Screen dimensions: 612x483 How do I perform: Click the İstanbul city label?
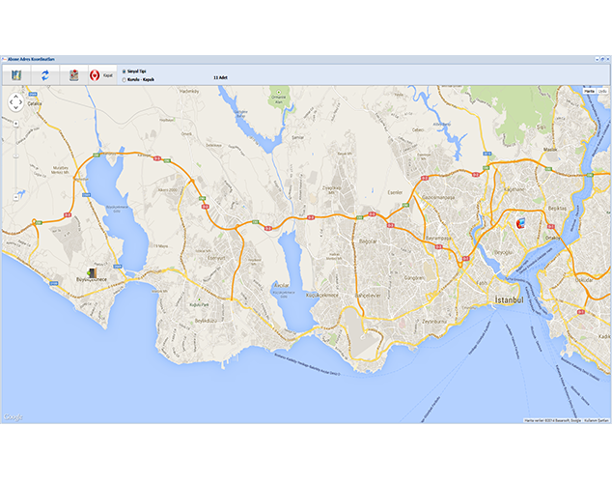(x=509, y=299)
